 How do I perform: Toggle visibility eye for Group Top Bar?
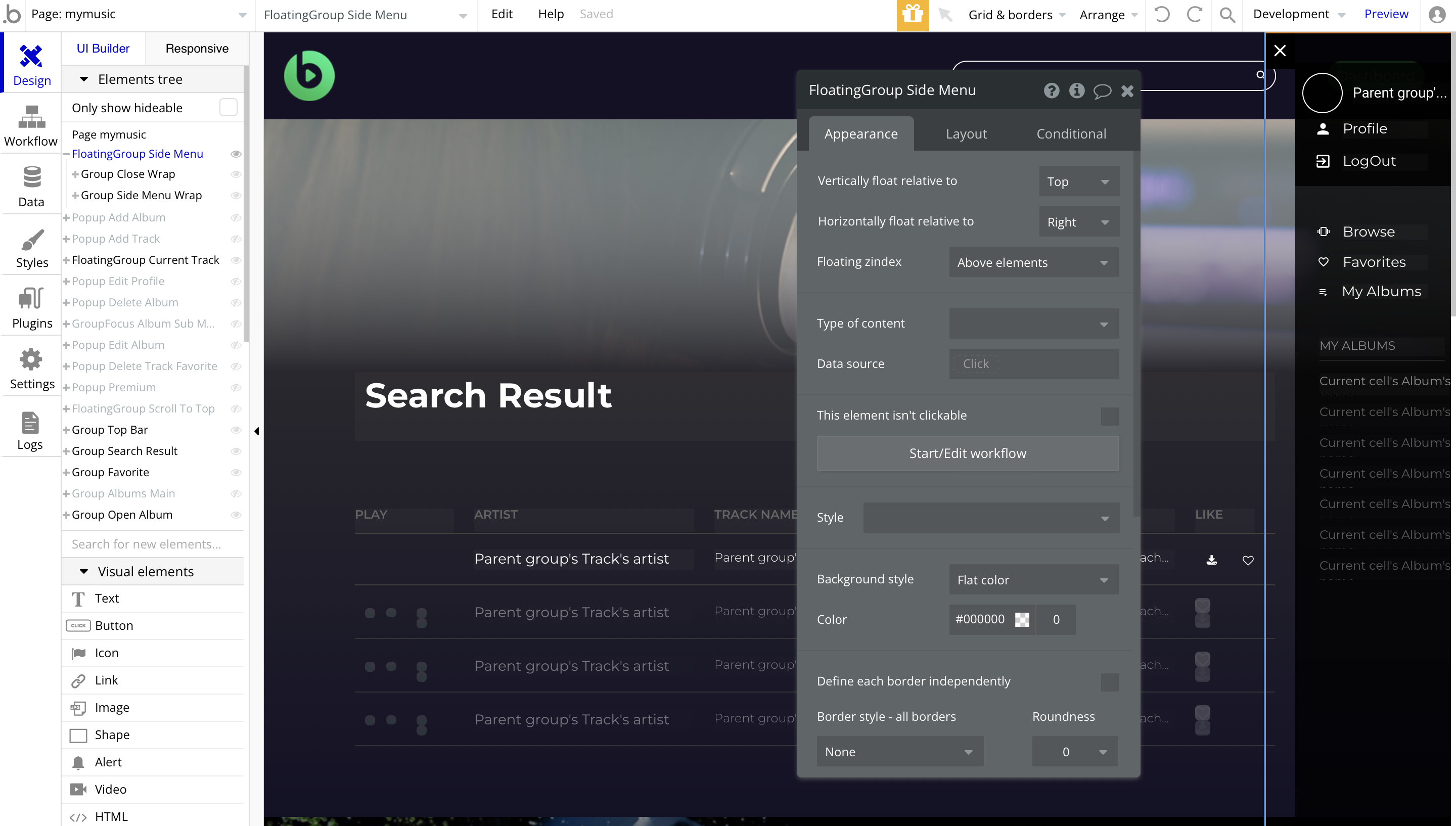tap(236, 430)
